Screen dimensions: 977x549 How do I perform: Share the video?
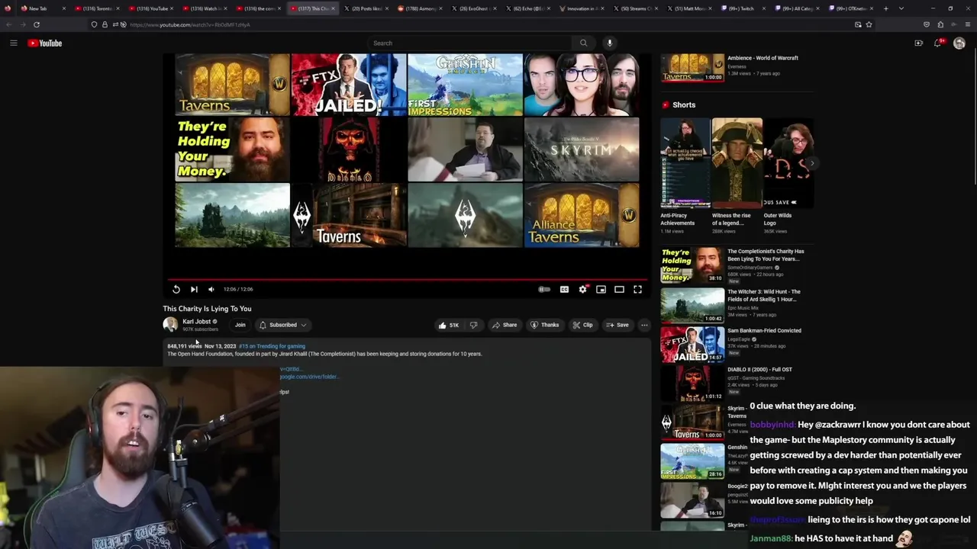pyautogui.click(x=505, y=325)
